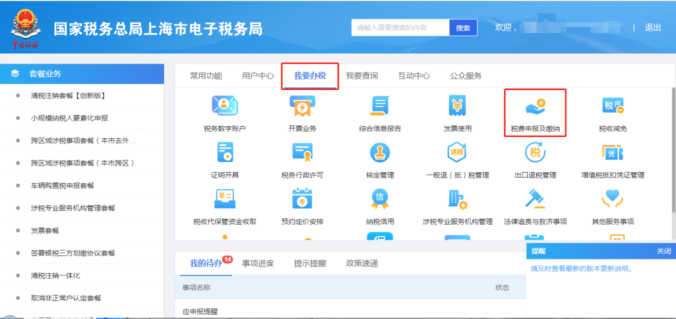Open 法律追责与救济事项 icon

pos(535,200)
